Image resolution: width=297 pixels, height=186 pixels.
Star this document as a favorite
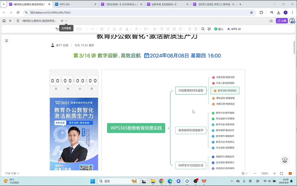62,21
